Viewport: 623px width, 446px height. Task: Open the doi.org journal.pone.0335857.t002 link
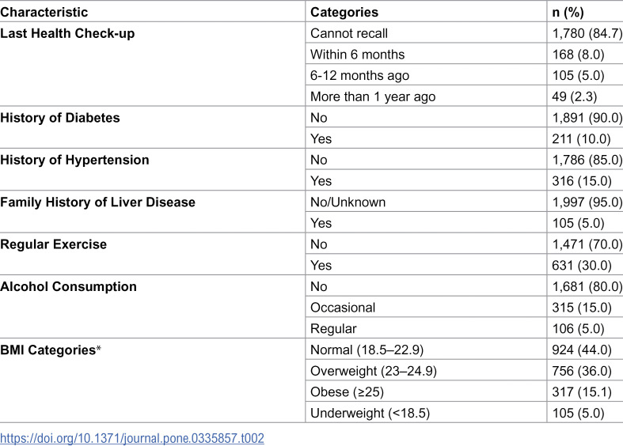(x=132, y=438)
